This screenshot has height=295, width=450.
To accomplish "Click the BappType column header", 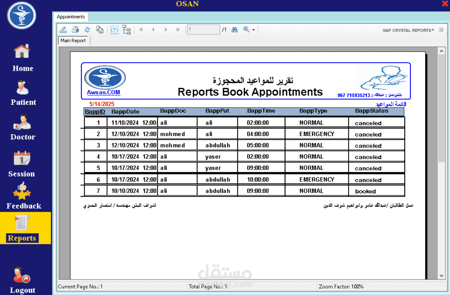I will [313, 111].
